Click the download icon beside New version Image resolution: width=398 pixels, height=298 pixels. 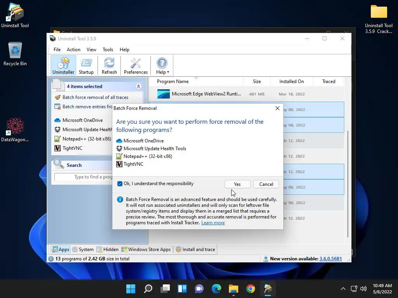pyautogui.click(x=266, y=259)
